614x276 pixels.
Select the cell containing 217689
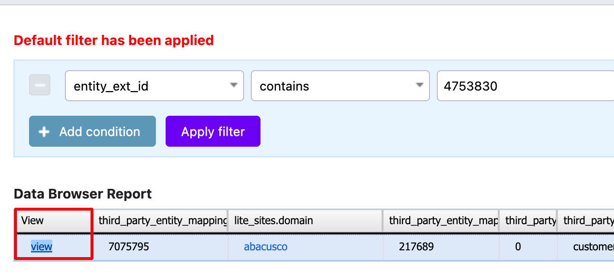441,247
